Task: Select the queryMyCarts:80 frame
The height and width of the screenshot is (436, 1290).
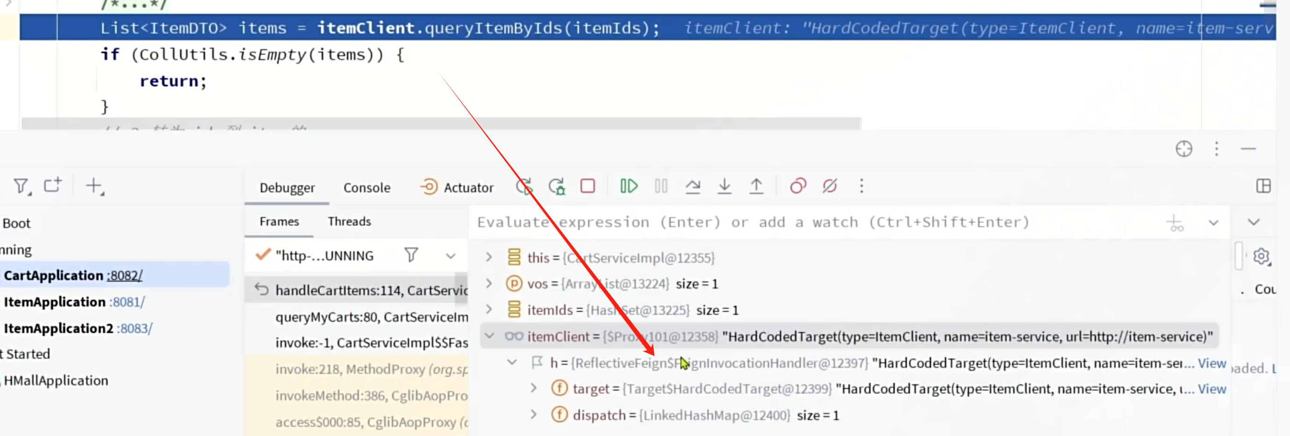Action: tap(372, 317)
